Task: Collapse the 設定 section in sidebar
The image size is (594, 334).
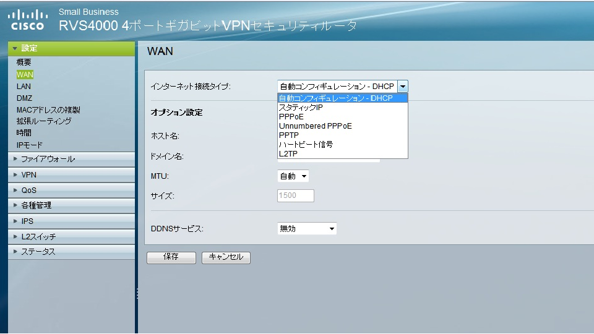Action: 71,48
